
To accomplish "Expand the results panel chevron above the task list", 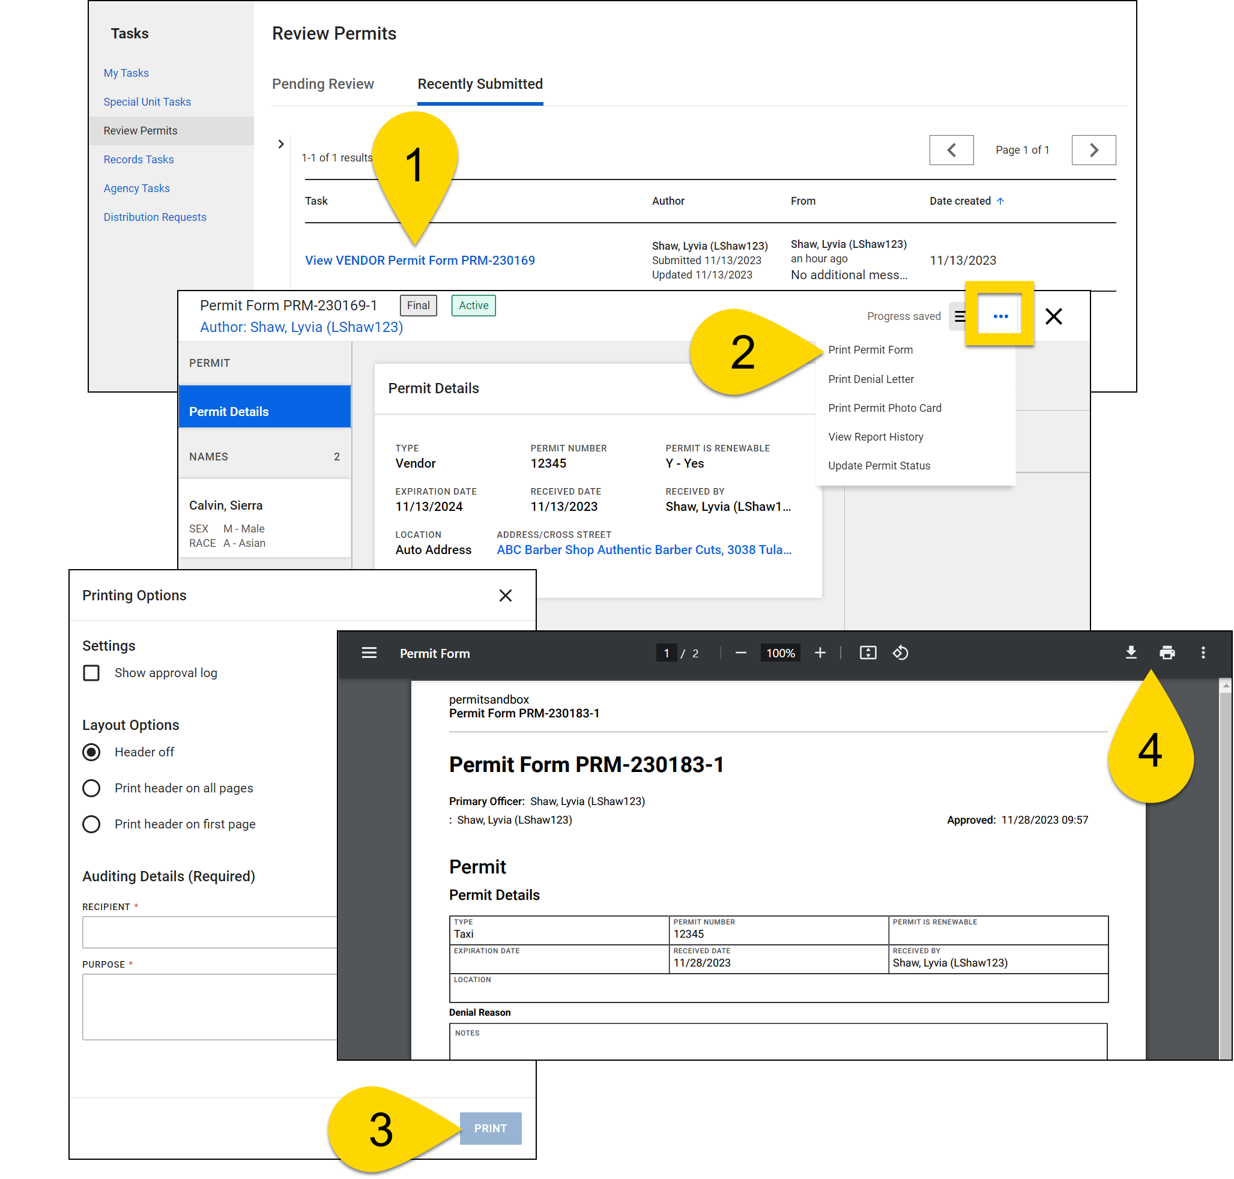I will pos(281,144).
